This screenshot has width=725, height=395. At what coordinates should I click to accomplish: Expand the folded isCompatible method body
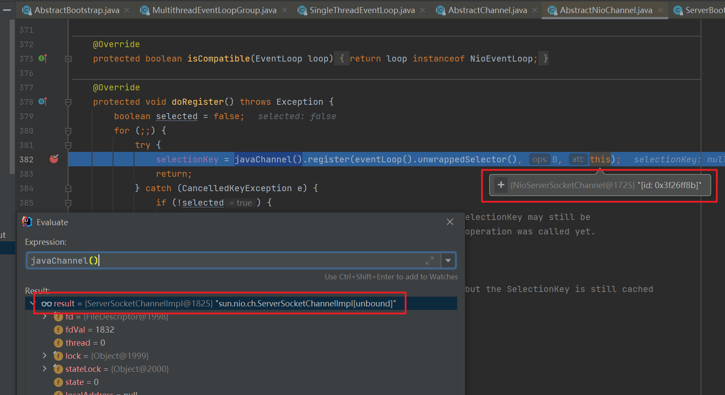click(x=68, y=58)
